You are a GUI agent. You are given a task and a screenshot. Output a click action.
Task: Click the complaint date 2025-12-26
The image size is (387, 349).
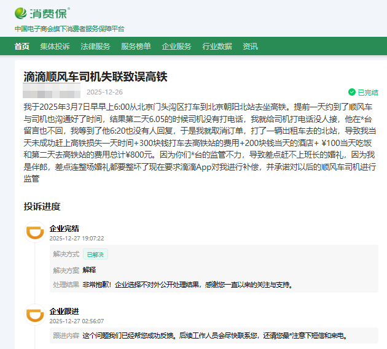point(104,92)
